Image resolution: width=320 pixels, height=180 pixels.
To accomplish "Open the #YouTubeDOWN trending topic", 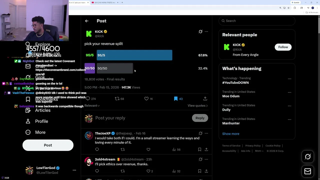I will (x=235, y=82).
